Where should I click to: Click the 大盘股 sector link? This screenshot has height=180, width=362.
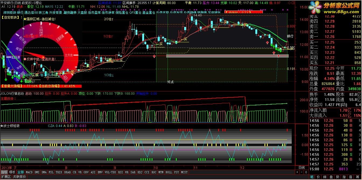click(x=82, y=13)
